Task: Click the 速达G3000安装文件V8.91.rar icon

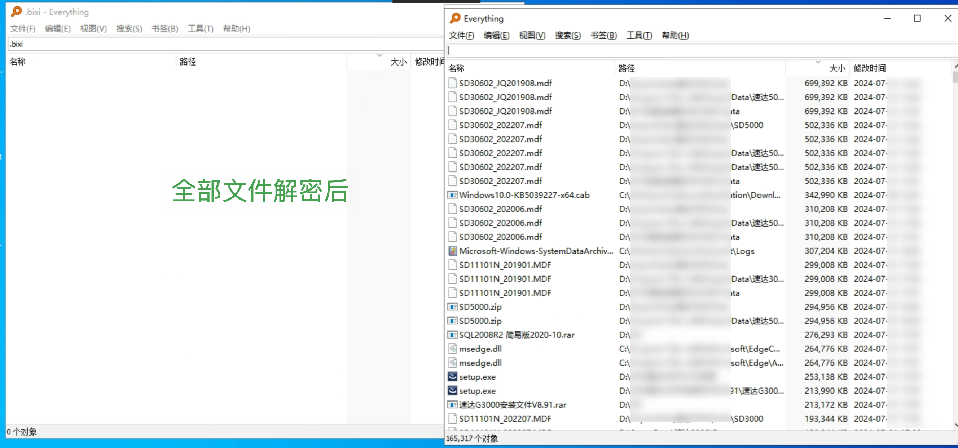Action: coord(452,404)
